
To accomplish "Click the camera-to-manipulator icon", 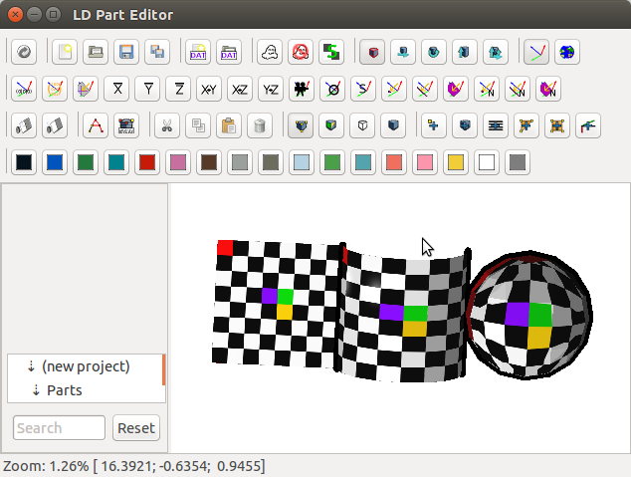I will [x=302, y=89].
